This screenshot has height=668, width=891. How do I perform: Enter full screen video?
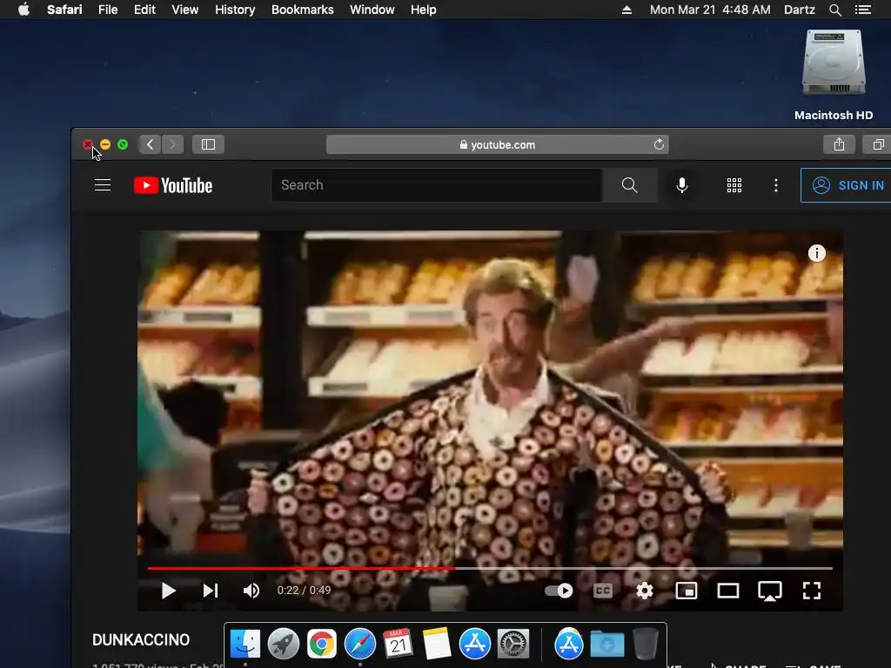[x=812, y=591]
